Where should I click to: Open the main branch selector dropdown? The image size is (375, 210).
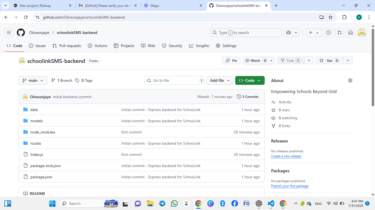[x=33, y=80]
